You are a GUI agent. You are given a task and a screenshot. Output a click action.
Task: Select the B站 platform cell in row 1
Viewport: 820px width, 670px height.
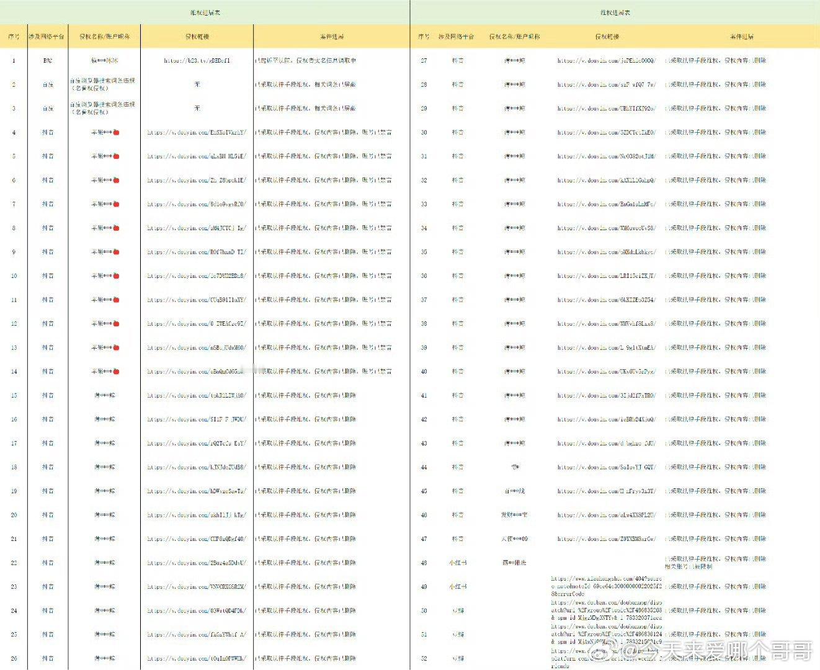coord(48,61)
